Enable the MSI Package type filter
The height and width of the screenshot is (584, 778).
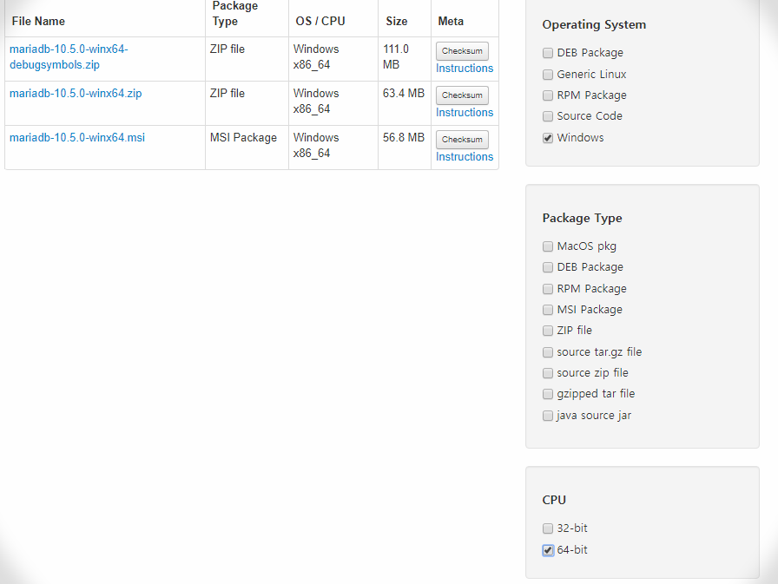click(548, 310)
